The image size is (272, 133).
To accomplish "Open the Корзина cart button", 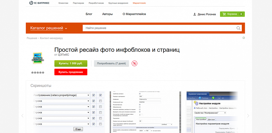I will tap(232, 14).
